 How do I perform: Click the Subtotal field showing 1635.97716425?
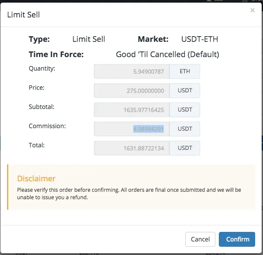[x=131, y=110]
